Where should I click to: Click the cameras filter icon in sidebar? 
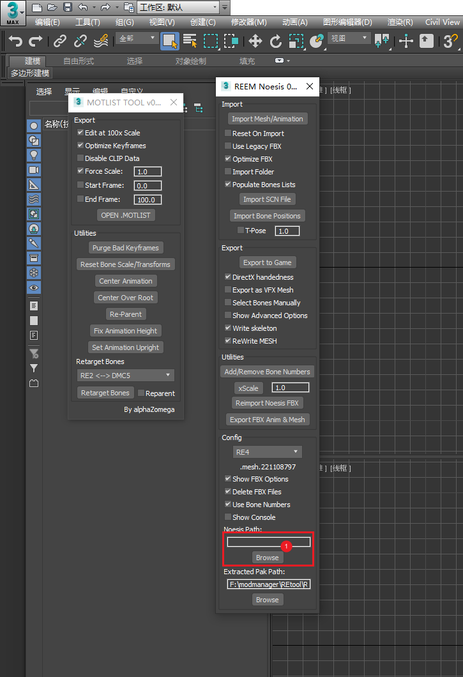[x=34, y=170]
